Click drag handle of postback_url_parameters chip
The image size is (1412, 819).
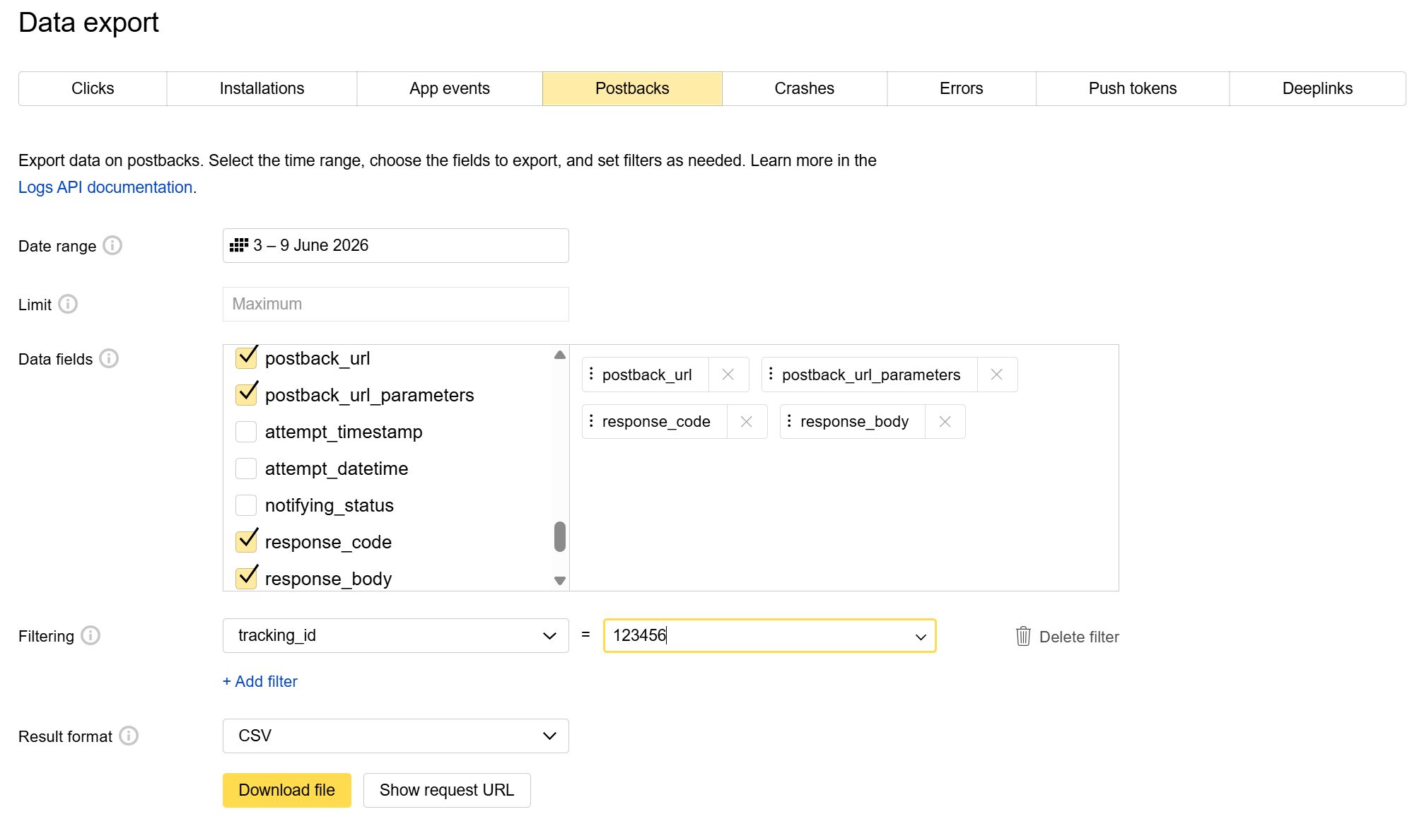pyautogui.click(x=771, y=374)
